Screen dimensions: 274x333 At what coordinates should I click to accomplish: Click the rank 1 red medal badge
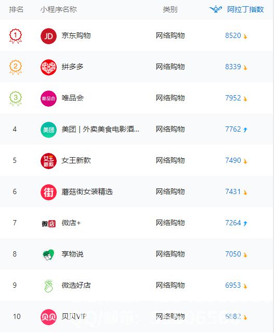click(16, 36)
